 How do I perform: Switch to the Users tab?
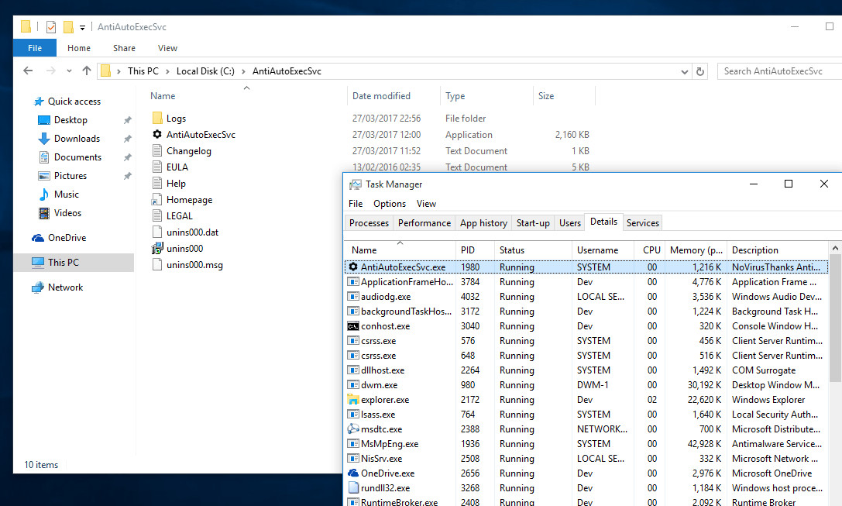(570, 223)
